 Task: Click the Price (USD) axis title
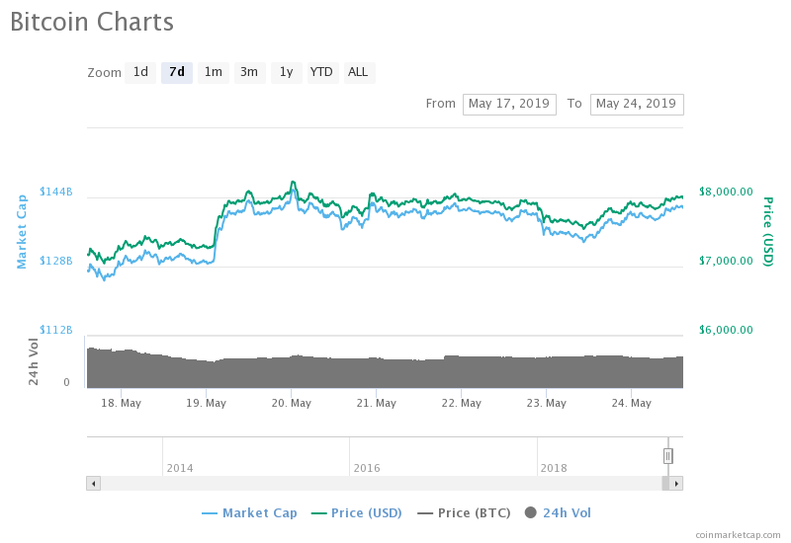click(x=768, y=232)
